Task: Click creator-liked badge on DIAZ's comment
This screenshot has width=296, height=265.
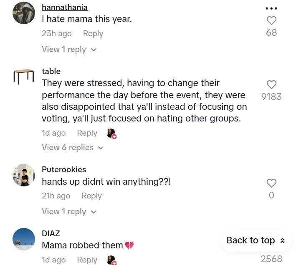Action: coord(111,260)
